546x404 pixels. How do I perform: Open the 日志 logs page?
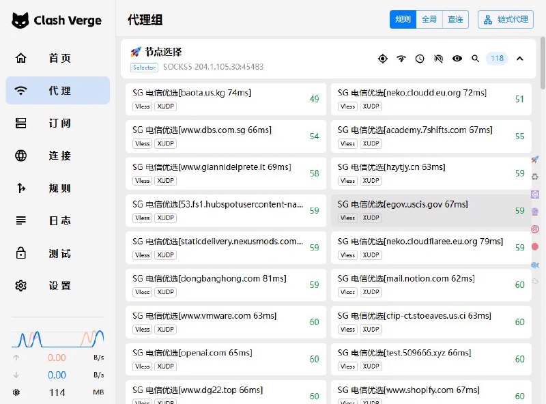pos(58,220)
